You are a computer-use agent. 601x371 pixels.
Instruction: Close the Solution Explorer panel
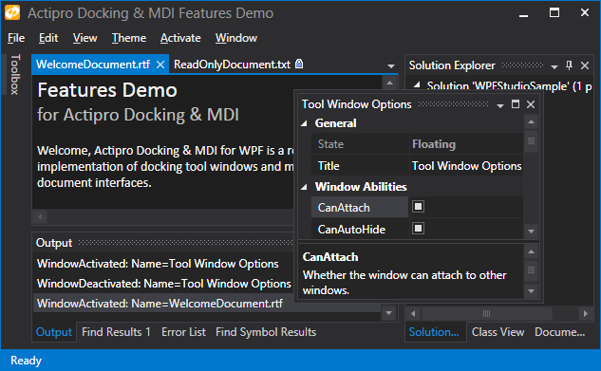pos(585,65)
